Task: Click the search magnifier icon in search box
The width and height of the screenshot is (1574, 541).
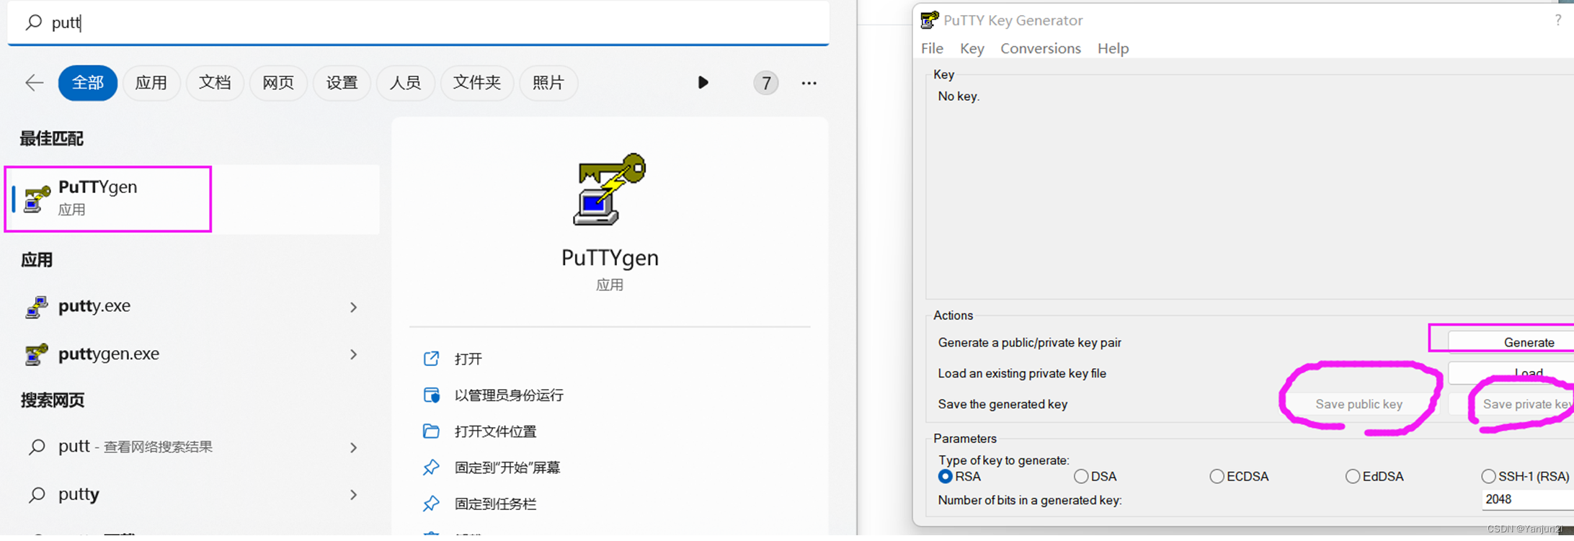Action: coord(33,22)
